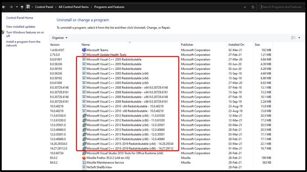Click icon of Visual C++ 2013 (x64) 12.0.40660
Image resolution: width=307 pixels, height=172 pixels.
pyautogui.click(x=84, y=130)
